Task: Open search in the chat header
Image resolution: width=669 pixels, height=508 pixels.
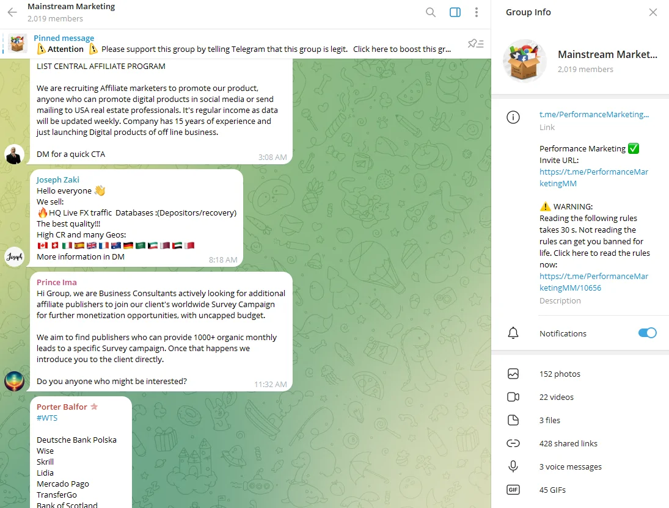Action: pos(431,12)
